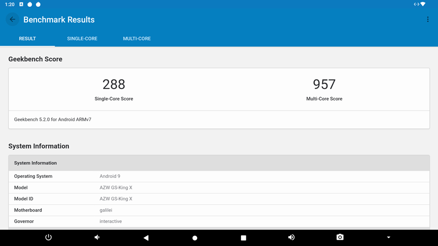
Task: Tap the Android back triangle button
Action: click(x=146, y=238)
